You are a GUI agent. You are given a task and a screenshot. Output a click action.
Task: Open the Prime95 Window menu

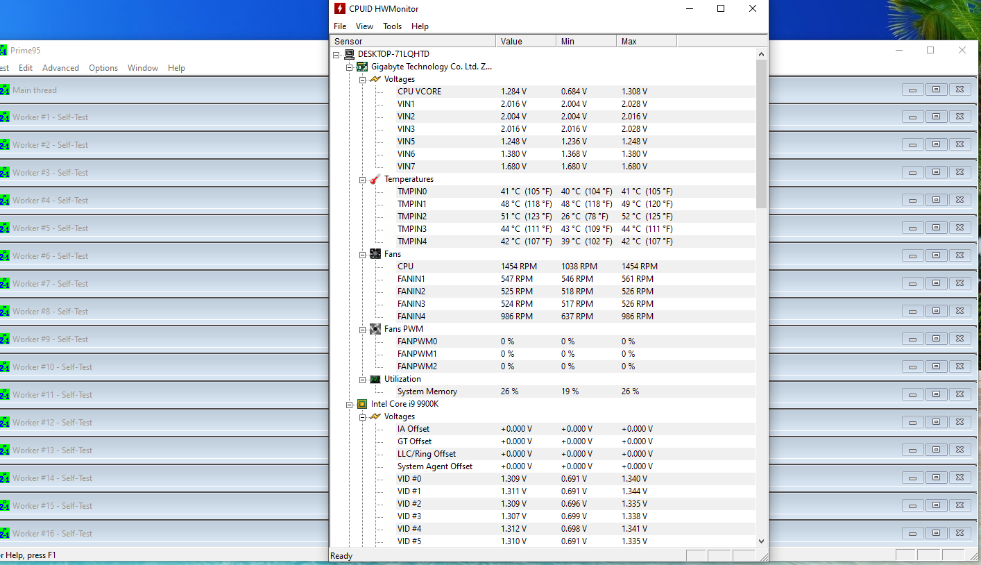[143, 68]
